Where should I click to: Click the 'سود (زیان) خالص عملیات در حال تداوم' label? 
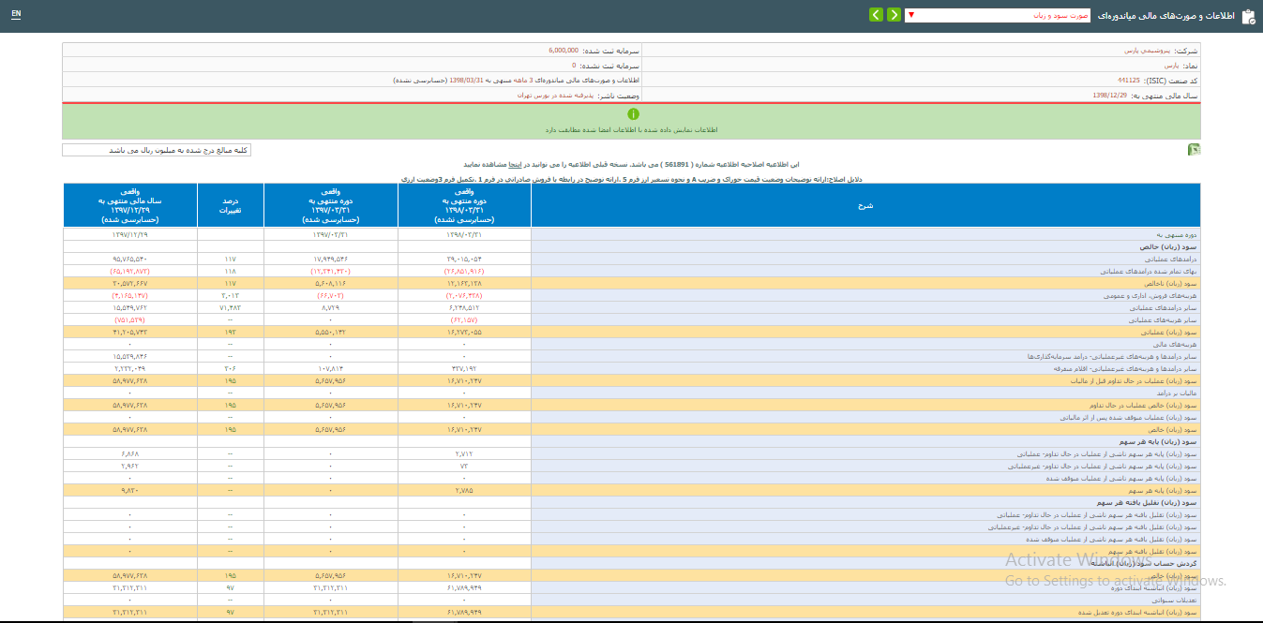[x=1144, y=406]
